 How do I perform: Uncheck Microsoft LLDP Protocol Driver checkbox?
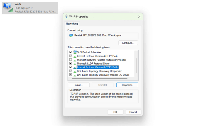pos(71,63)
